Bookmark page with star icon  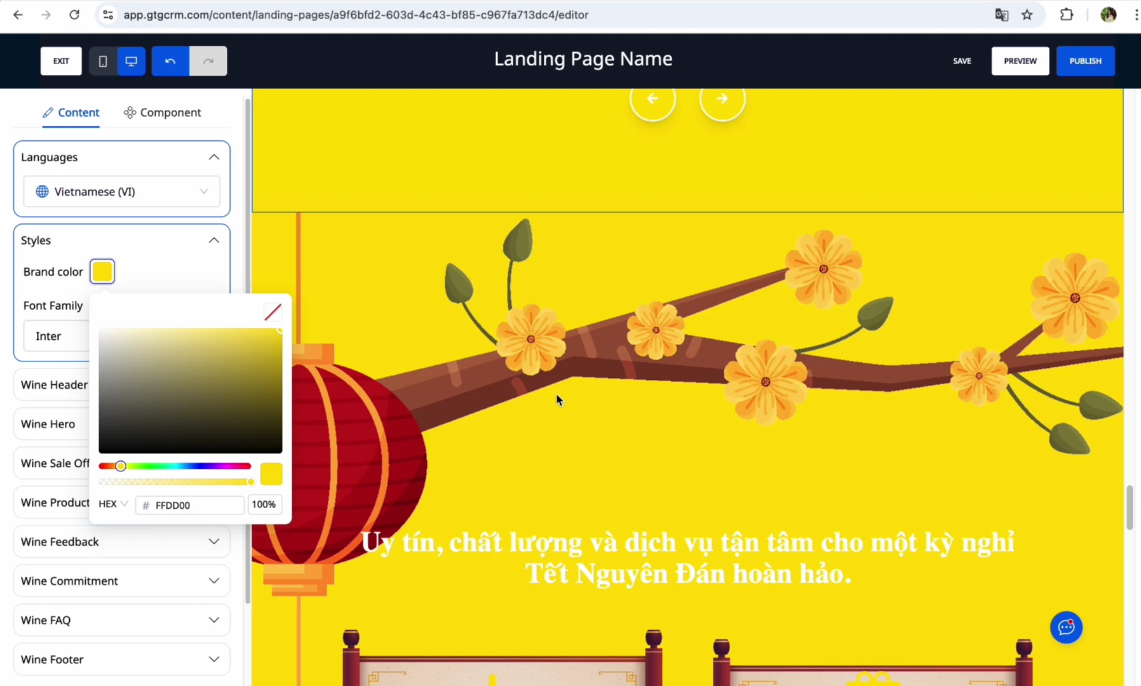[x=1027, y=15]
